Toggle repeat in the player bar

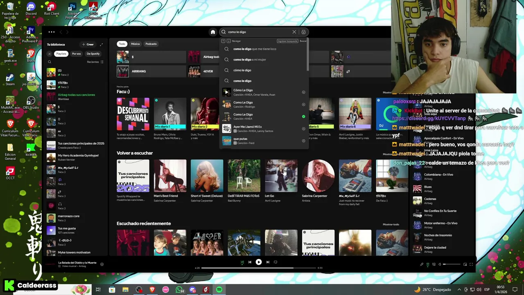pos(276,262)
